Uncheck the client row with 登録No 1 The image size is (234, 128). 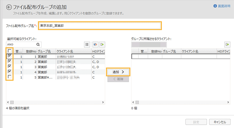pos(9,56)
